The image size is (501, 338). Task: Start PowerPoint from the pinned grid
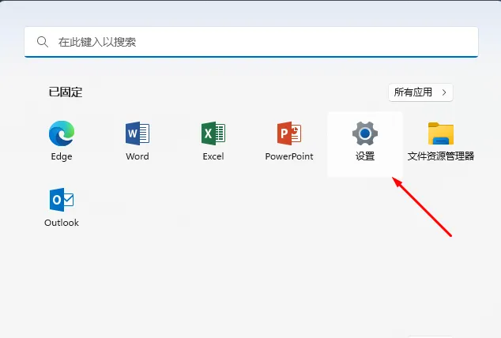(x=289, y=133)
